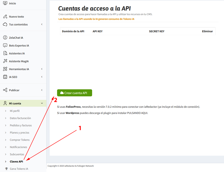
Task: Click Eliminar column header
Action: [207, 31]
